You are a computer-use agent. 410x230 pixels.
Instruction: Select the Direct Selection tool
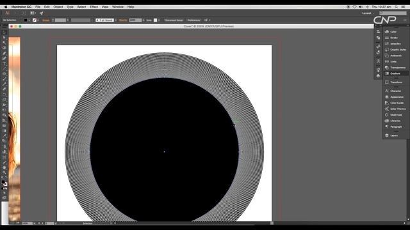coord(4,38)
